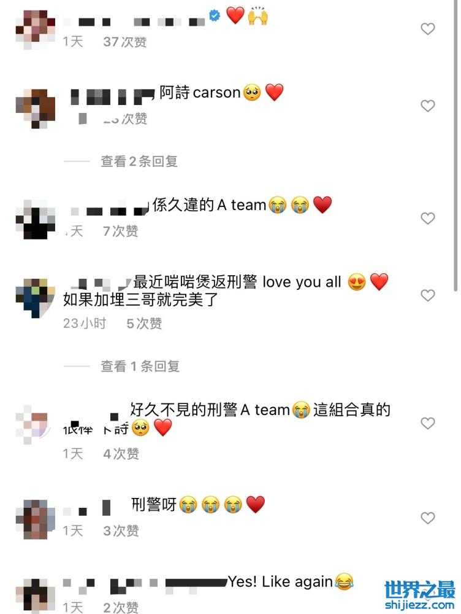Expand 查看1条回复 replies
The image size is (461, 614).
140,366
